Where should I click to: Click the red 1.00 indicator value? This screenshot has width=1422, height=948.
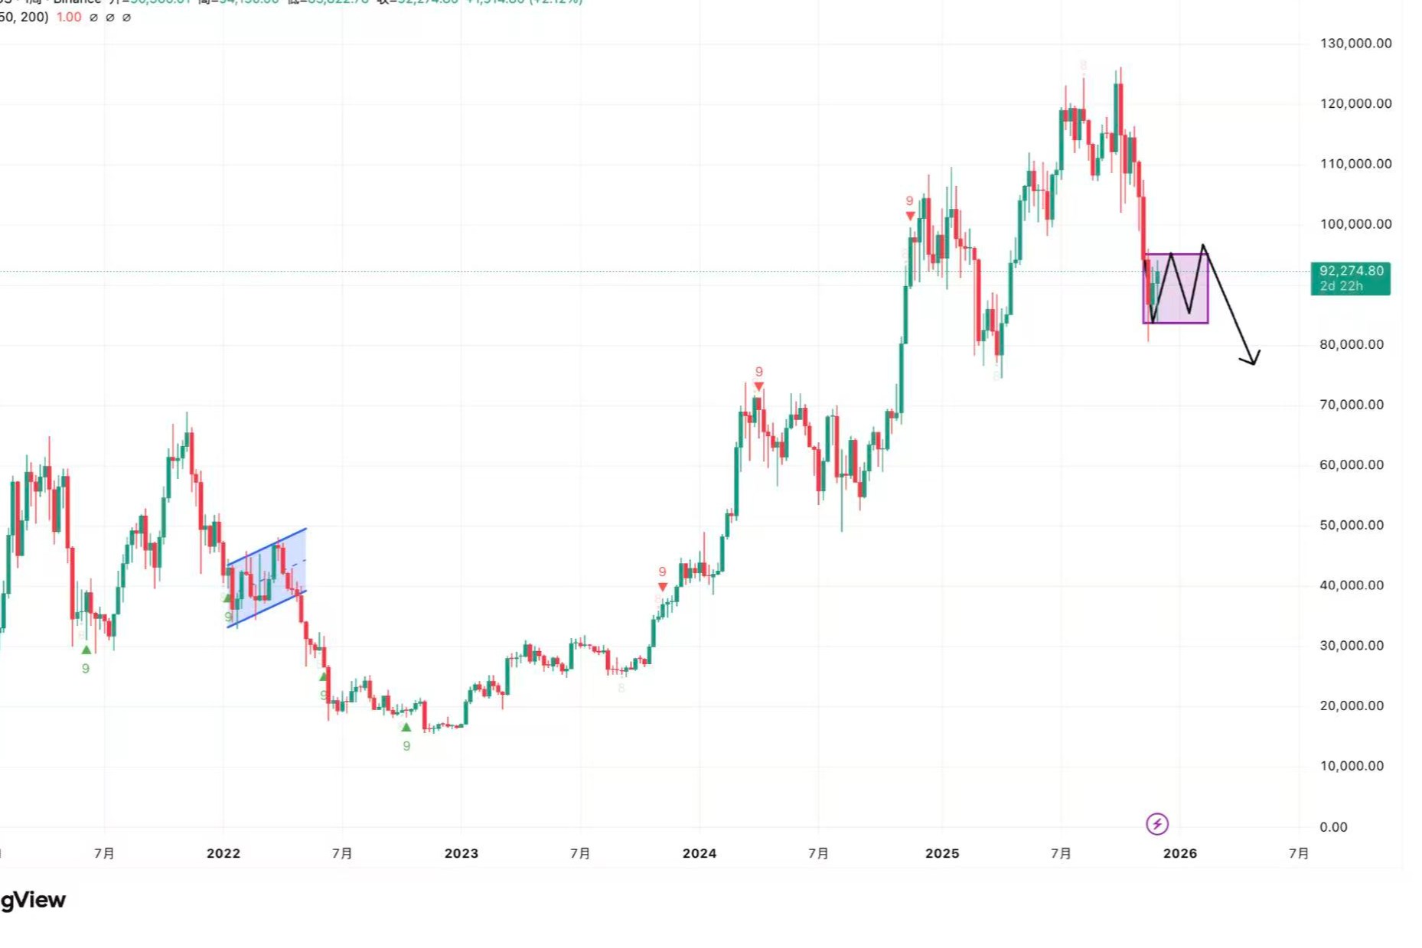[69, 17]
